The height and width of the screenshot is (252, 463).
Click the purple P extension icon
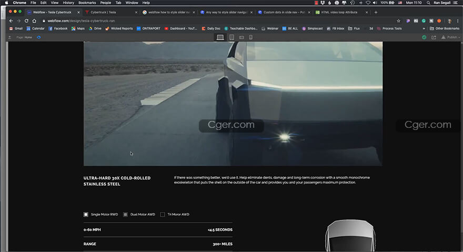pos(408,21)
